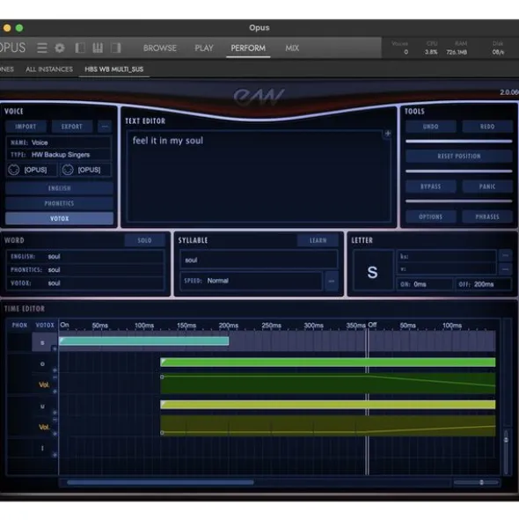The height and width of the screenshot is (520, 519).
Task: Open the Voice panel more options button
Action: (105, 127)
